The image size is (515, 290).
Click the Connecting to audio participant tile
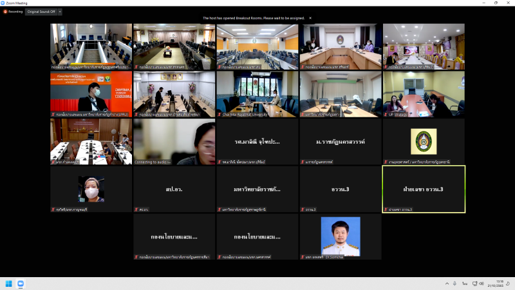[174, 142]
